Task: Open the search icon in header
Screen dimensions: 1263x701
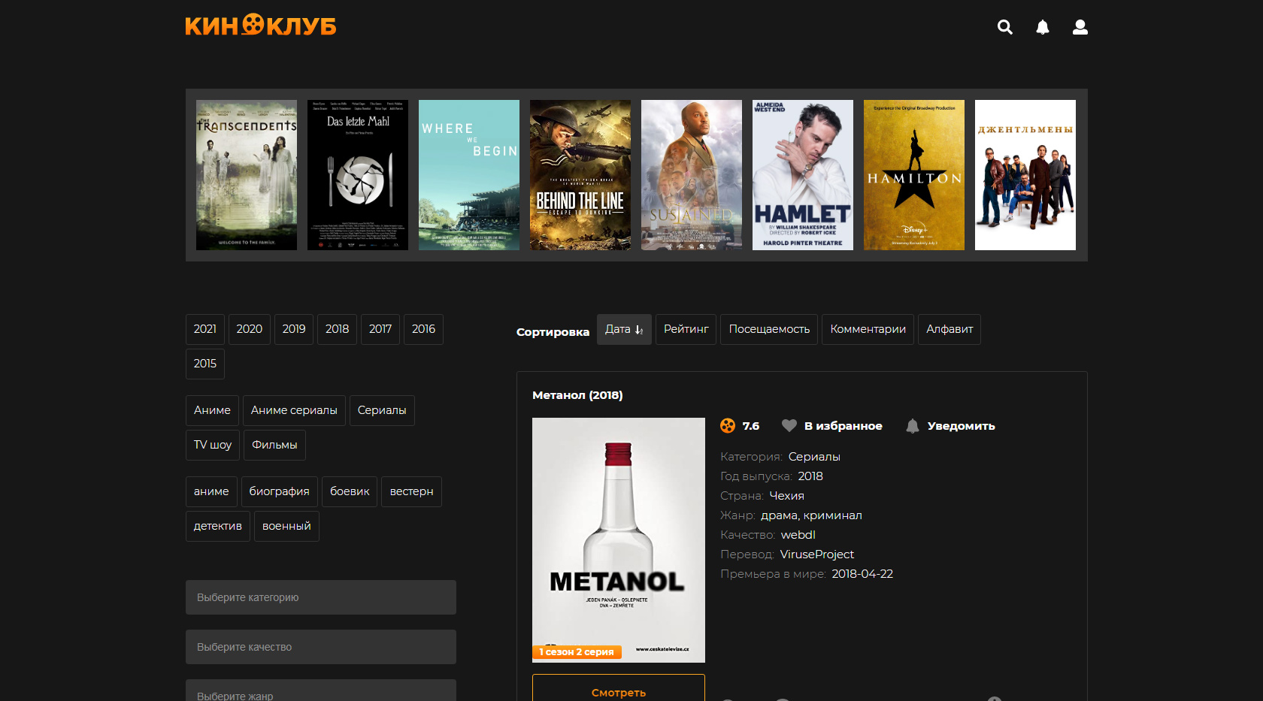Action: pos(1005,27)
